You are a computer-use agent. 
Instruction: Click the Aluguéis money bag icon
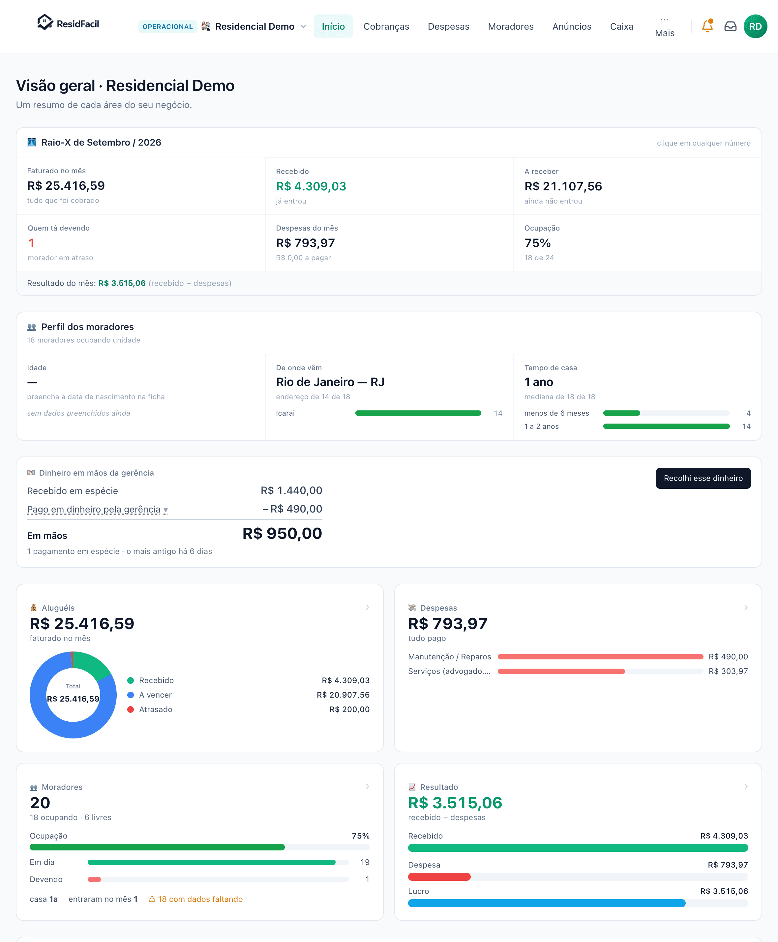34,608
